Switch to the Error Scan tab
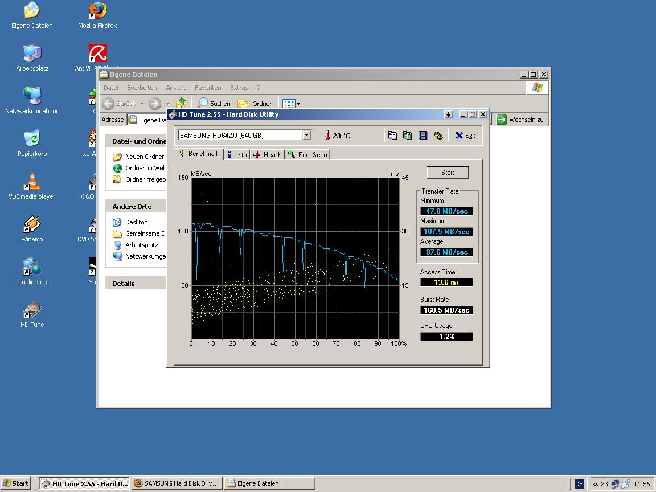 point(308,155)
